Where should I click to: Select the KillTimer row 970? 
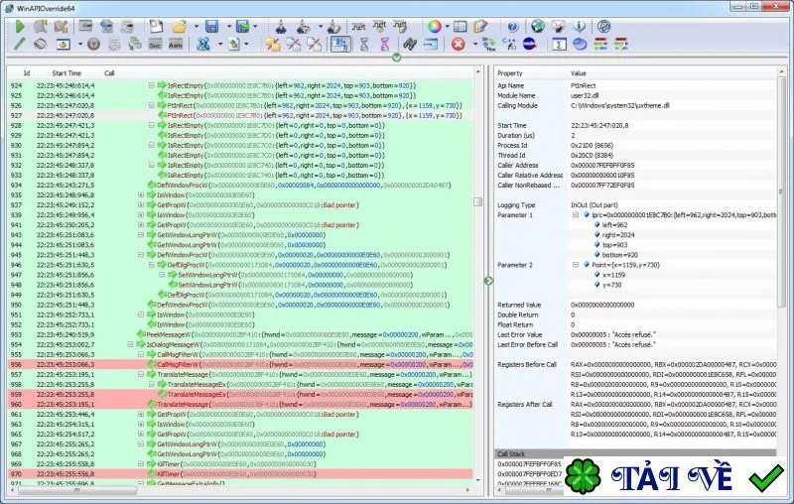240,474
